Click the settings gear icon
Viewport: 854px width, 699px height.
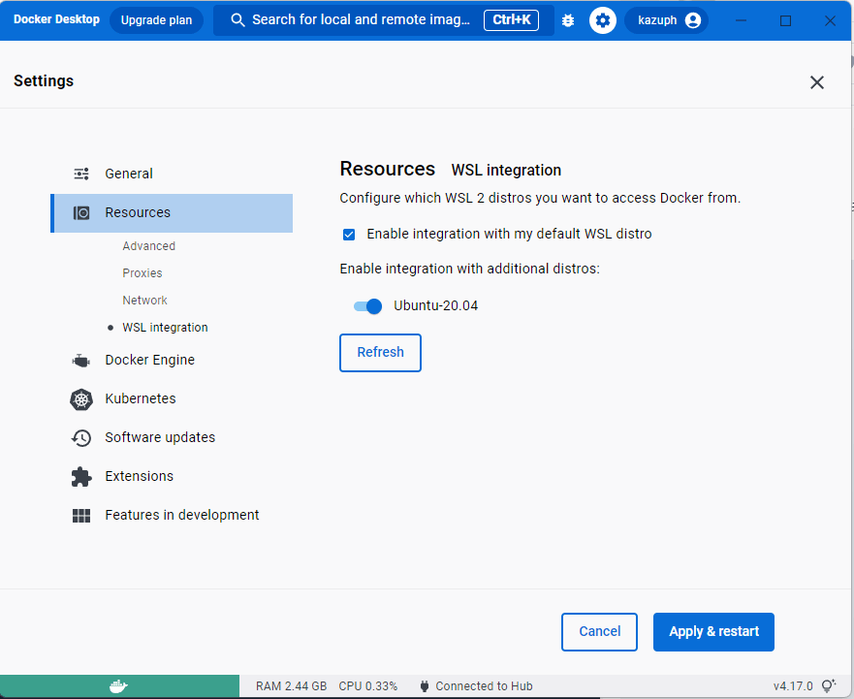(602, 20)
